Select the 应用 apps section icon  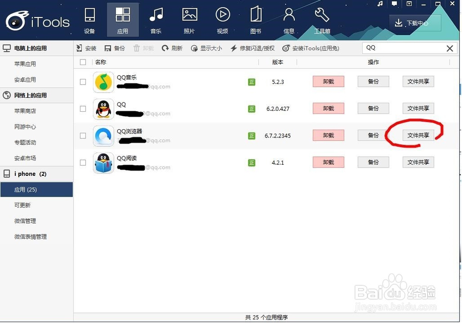click(x=122, y=20)
